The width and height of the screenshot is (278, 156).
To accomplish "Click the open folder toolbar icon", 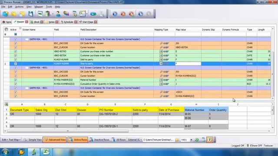I will (x=13, y=14).
